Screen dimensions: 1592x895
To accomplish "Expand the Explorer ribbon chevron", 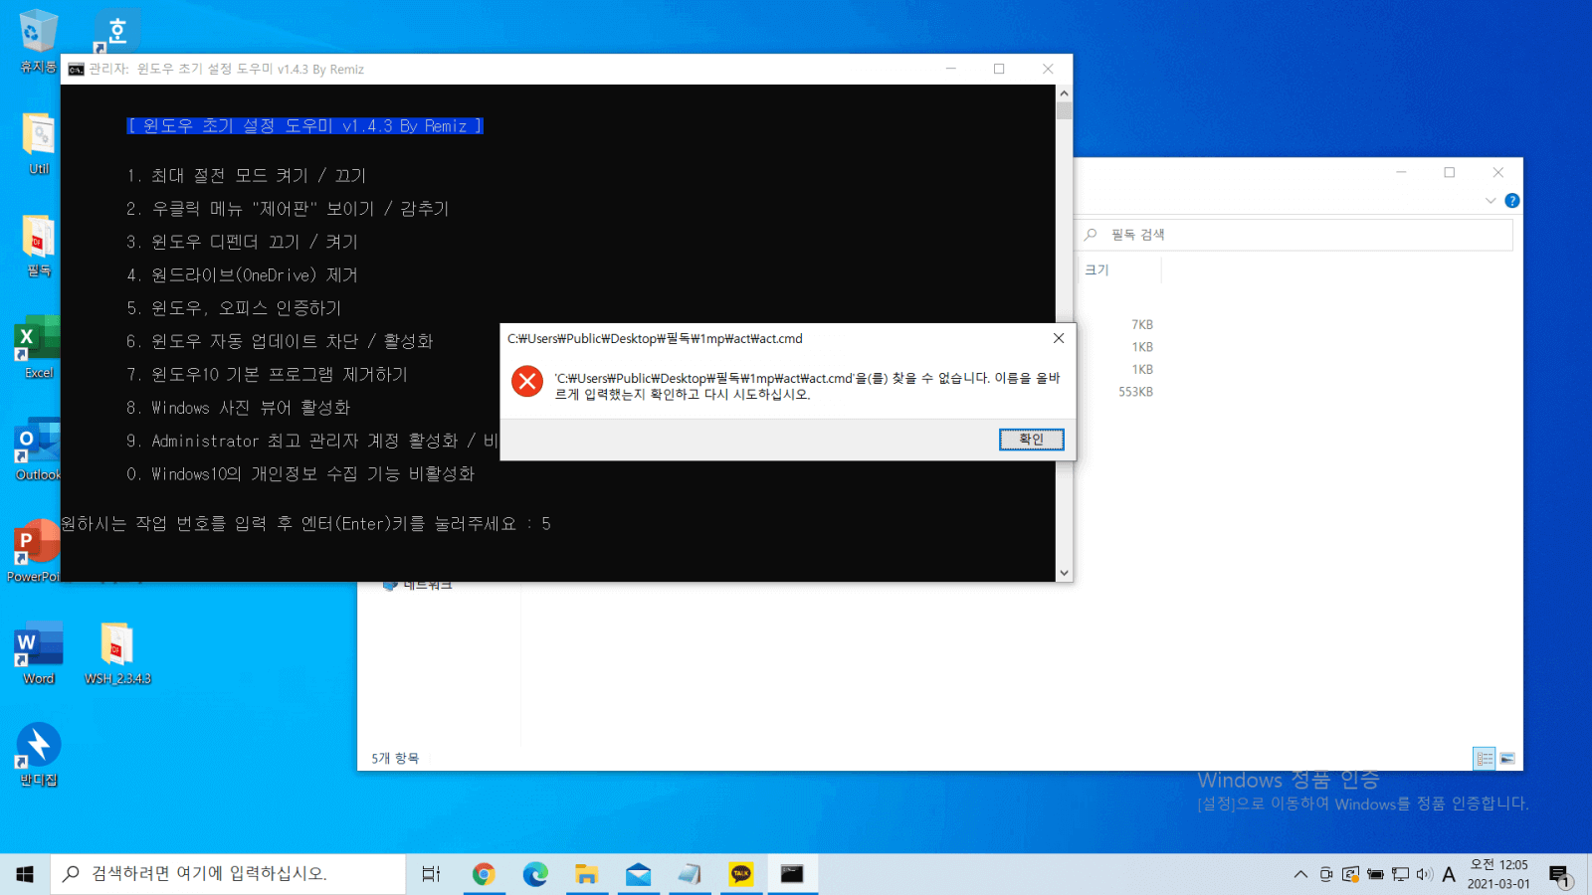I will point(1490,200).
